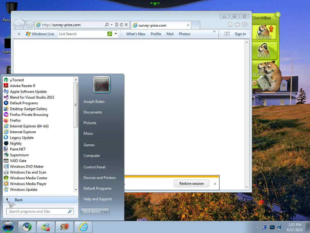Expand Windows Live toolbar overflow chevron
This screenshot has height=233, width=310.
(214, 32)
